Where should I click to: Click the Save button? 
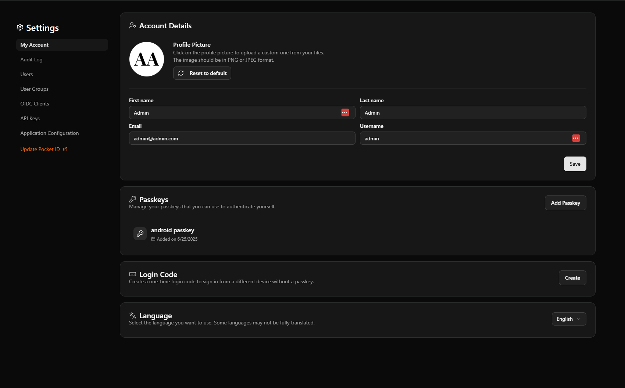tap(575, 164)
